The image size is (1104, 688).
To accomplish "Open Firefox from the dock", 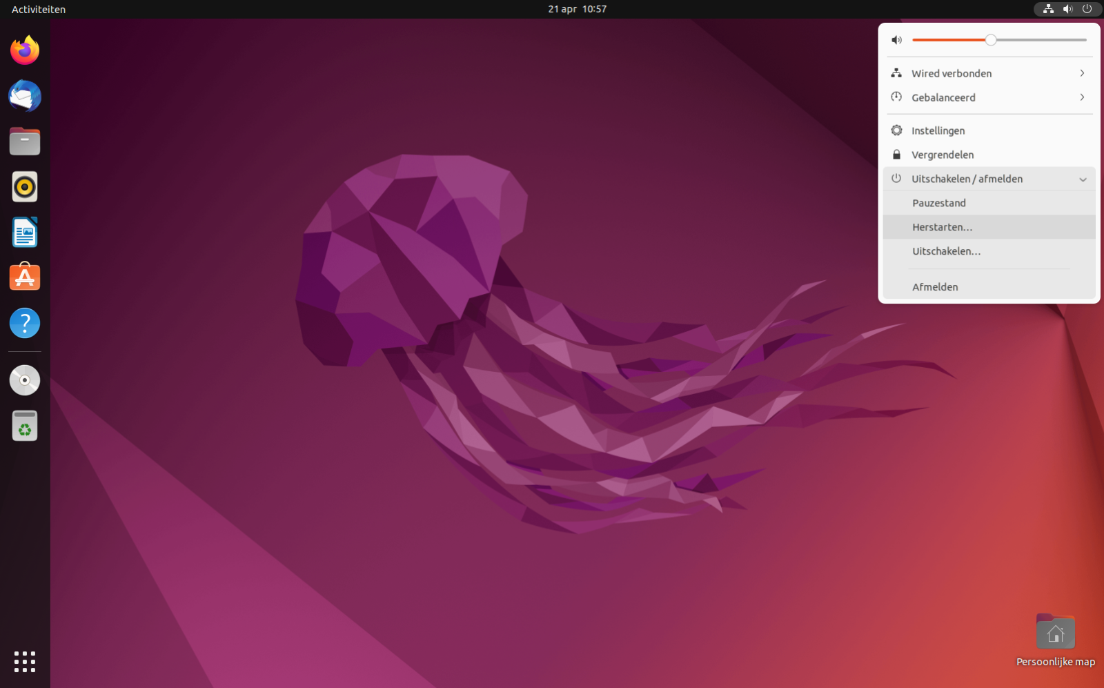I will click(x=25, y=50).
